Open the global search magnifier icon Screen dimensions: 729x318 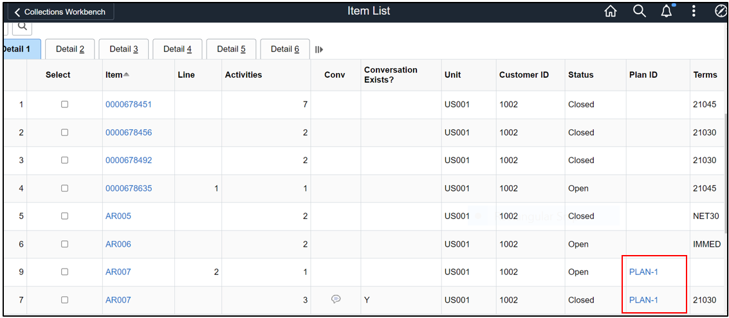coord(639,12)
